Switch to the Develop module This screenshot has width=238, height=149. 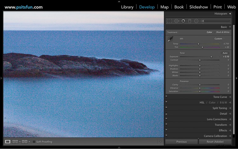[147, 7]
